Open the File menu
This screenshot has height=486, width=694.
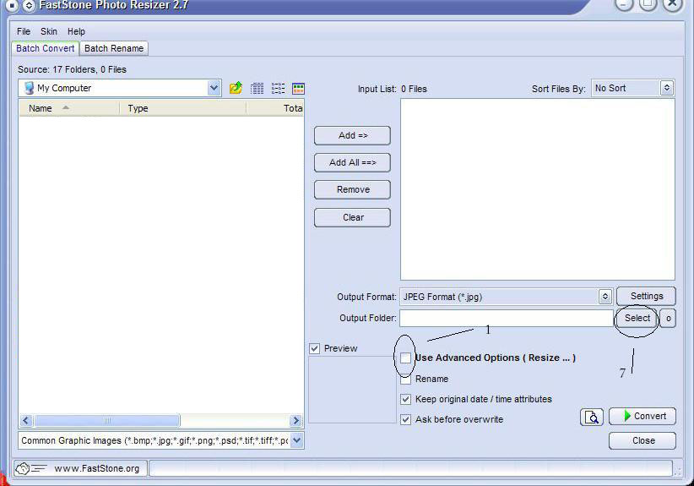[24, 31]
